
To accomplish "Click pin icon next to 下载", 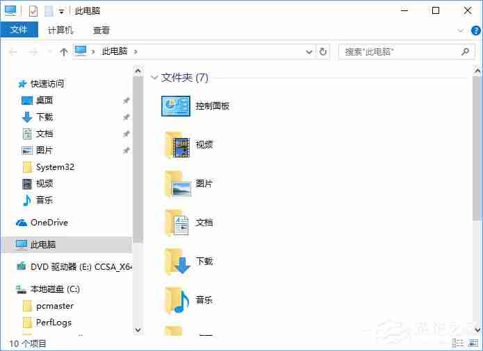I will tap(126, 117).
